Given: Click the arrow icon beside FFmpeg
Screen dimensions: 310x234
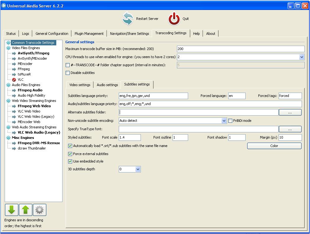Looking at the screenshot, I should 14,69.
